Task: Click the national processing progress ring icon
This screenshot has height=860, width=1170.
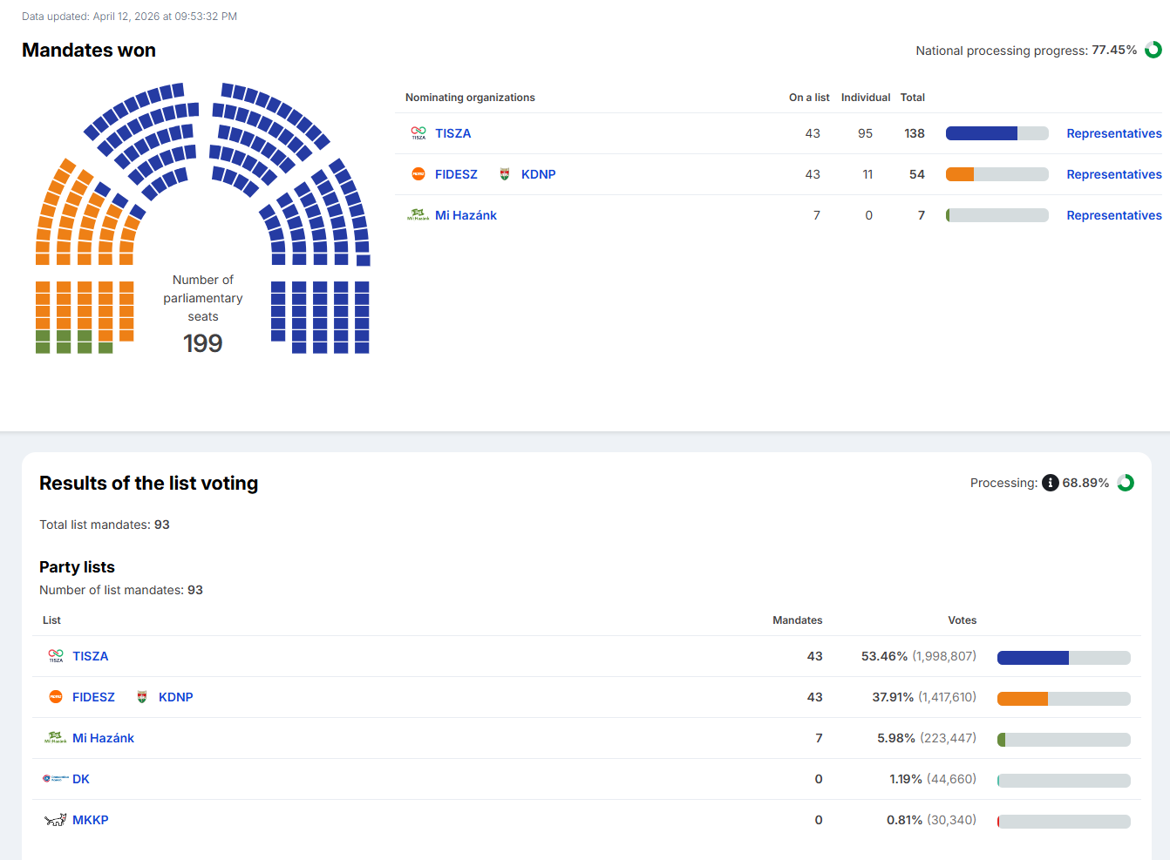Action: coord(1153,51)
